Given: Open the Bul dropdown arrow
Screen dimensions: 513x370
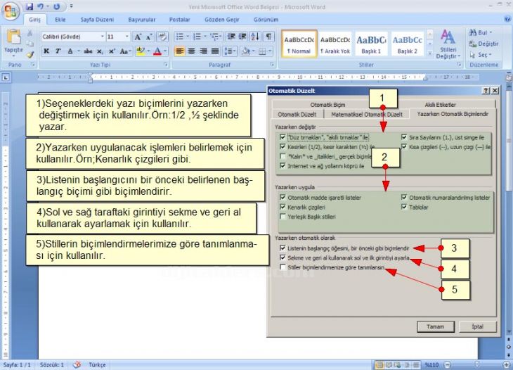Looking at the screenshot, I should [491, 32].
